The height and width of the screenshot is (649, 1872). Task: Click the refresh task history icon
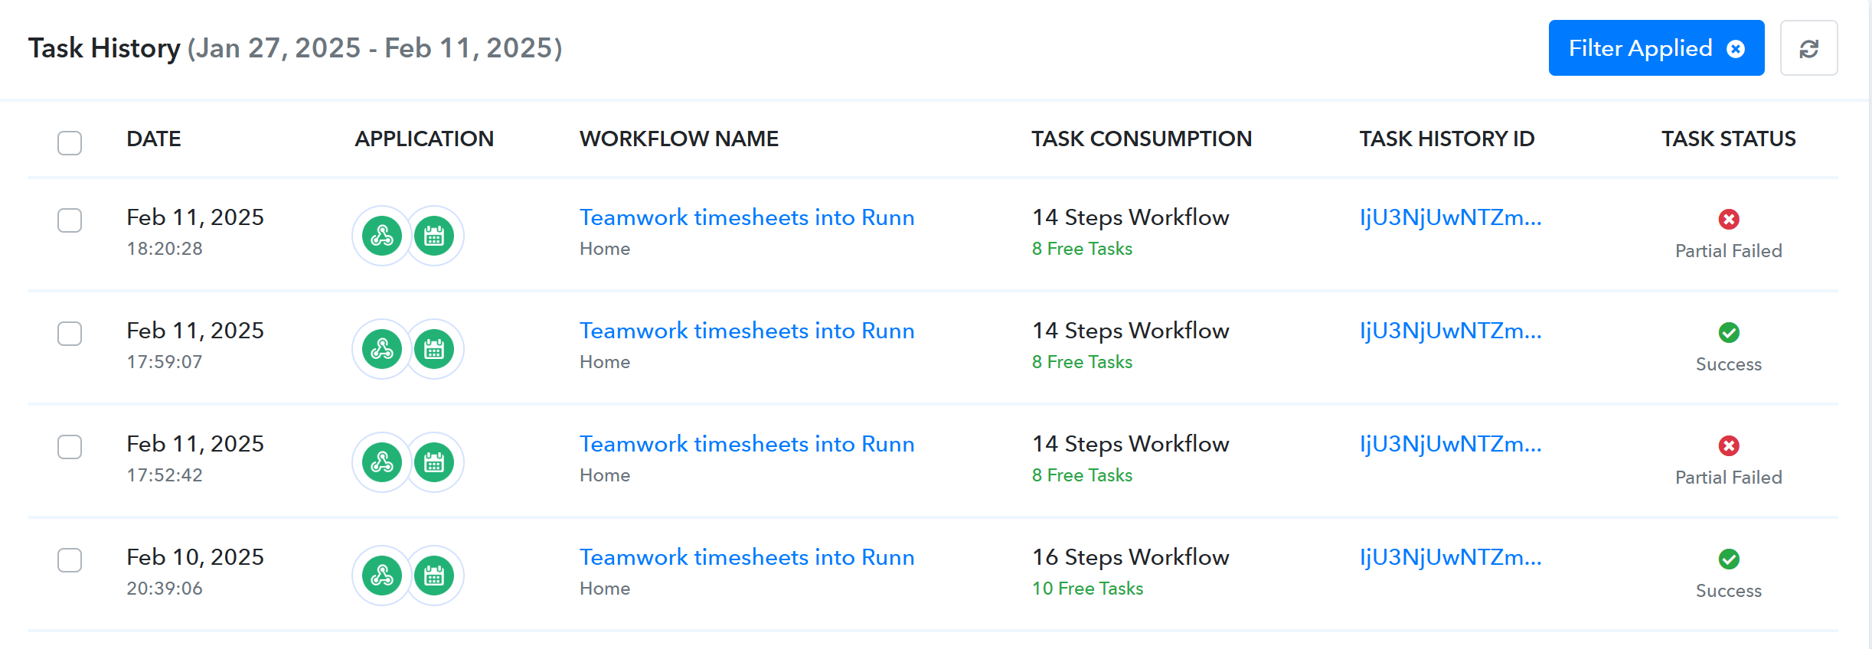tap(1808, 48)
